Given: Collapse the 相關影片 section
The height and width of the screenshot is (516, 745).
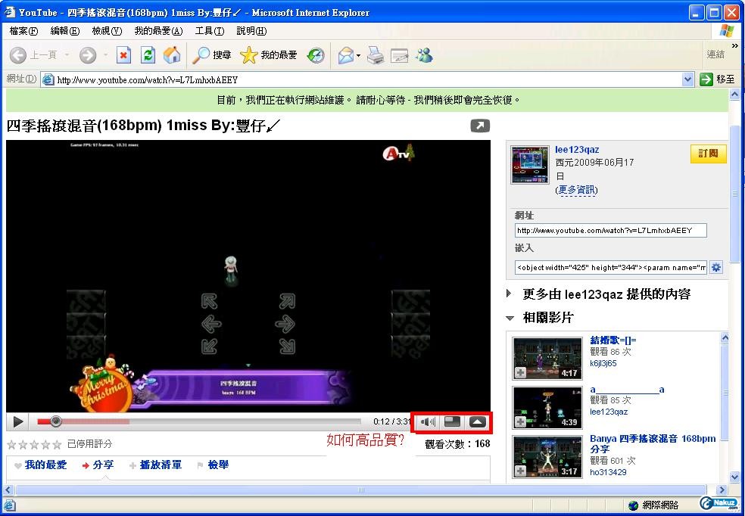Looking at the screenshot, I should tap(510, 318).
